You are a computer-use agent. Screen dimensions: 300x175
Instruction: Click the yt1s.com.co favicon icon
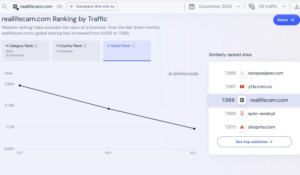[242, 87]
